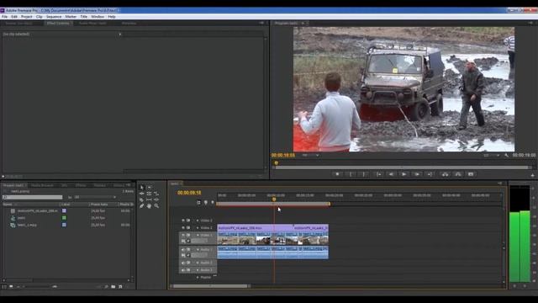Toggle Audio 2 track output speaker
The image size is (538, 303).
tap(183, 263)
